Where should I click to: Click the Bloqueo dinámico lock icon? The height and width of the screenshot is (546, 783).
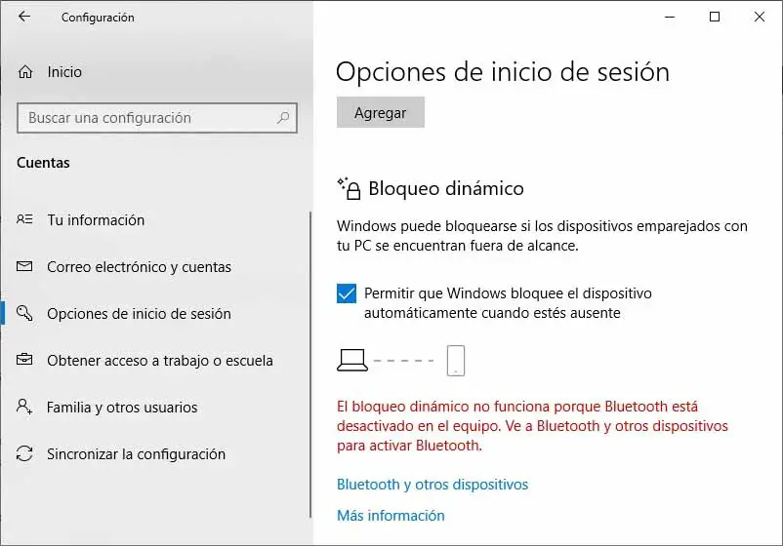(348, 188)
